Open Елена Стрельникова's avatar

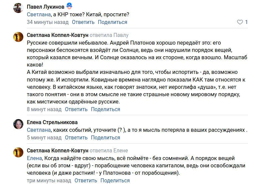pyautogui.click(x=18, y=124)
